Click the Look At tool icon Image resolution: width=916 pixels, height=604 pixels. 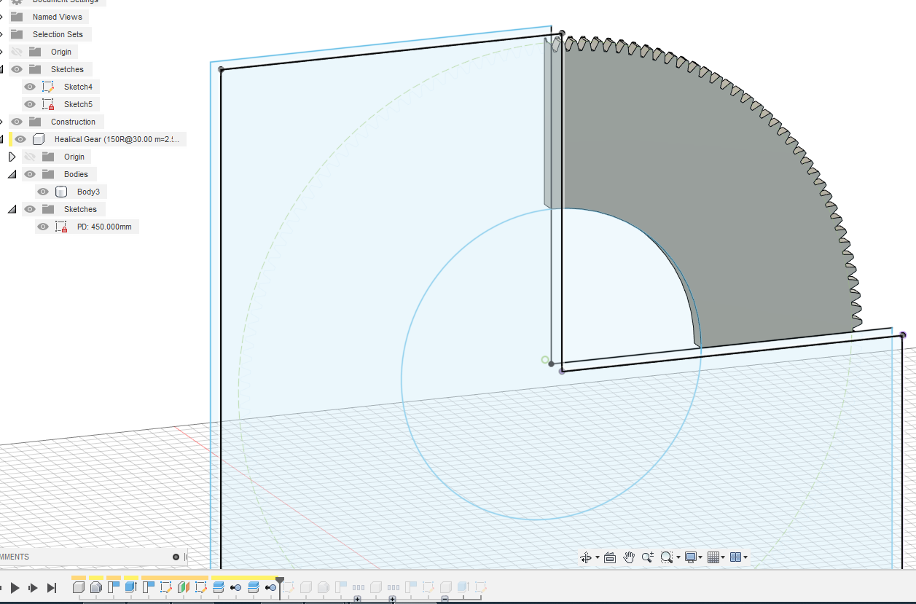click(x=610, y=557)
